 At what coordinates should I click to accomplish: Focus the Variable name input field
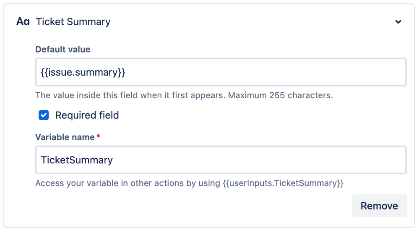[x=221, y=160]
